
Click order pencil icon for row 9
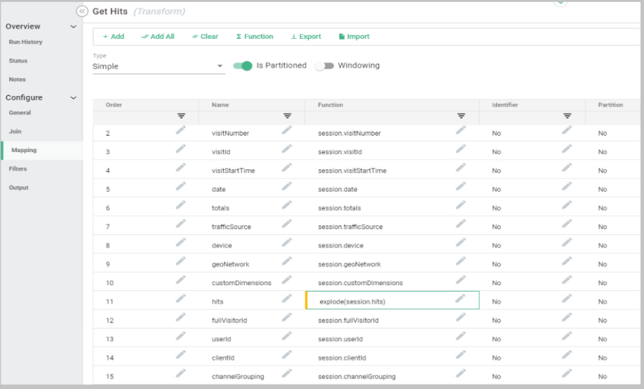180,262
